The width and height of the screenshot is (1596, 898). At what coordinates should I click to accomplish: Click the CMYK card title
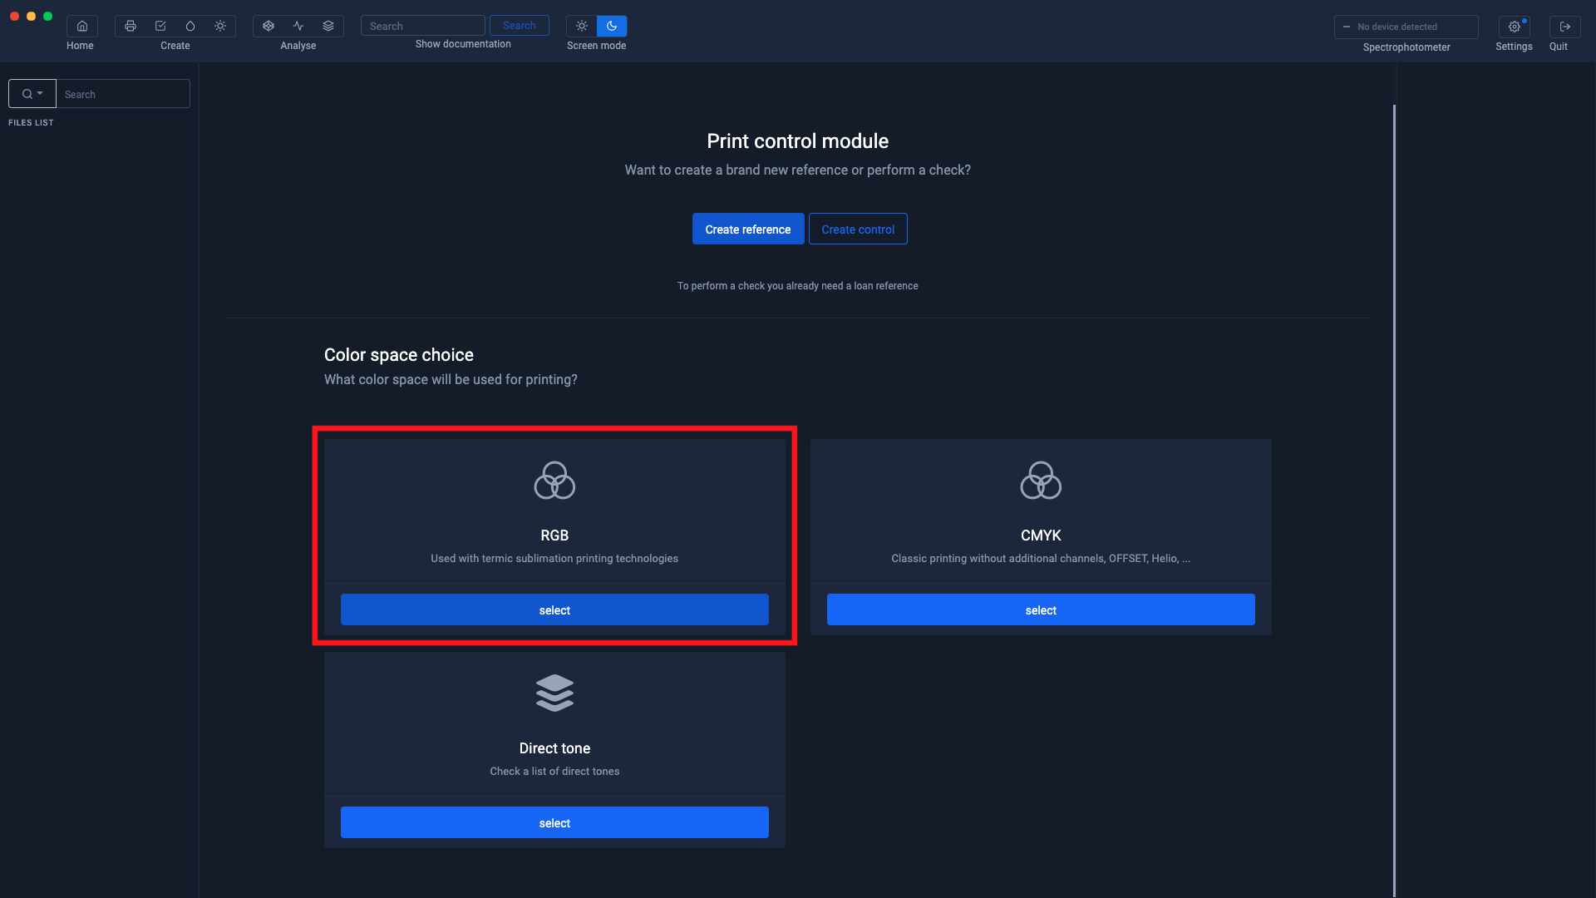pos(1041,535)
